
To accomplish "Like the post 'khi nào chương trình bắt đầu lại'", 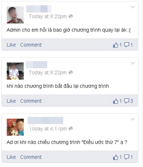I will (x=11, y=101).
